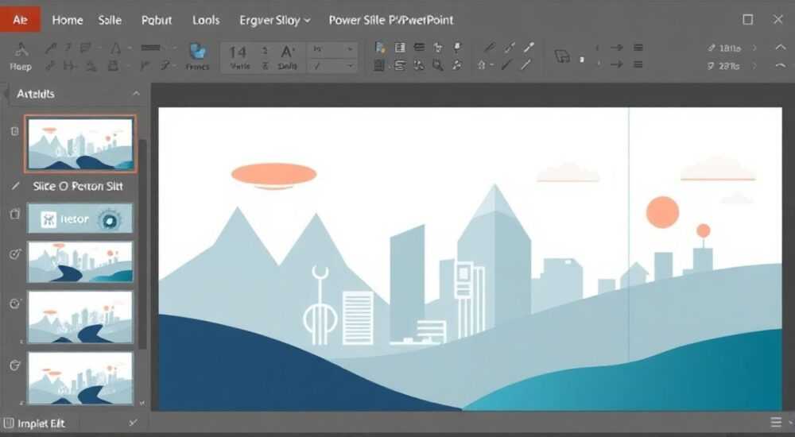Open the status bar hamburger menu
The width and height of the screenshot is (795, 437).
click(776, 422)
